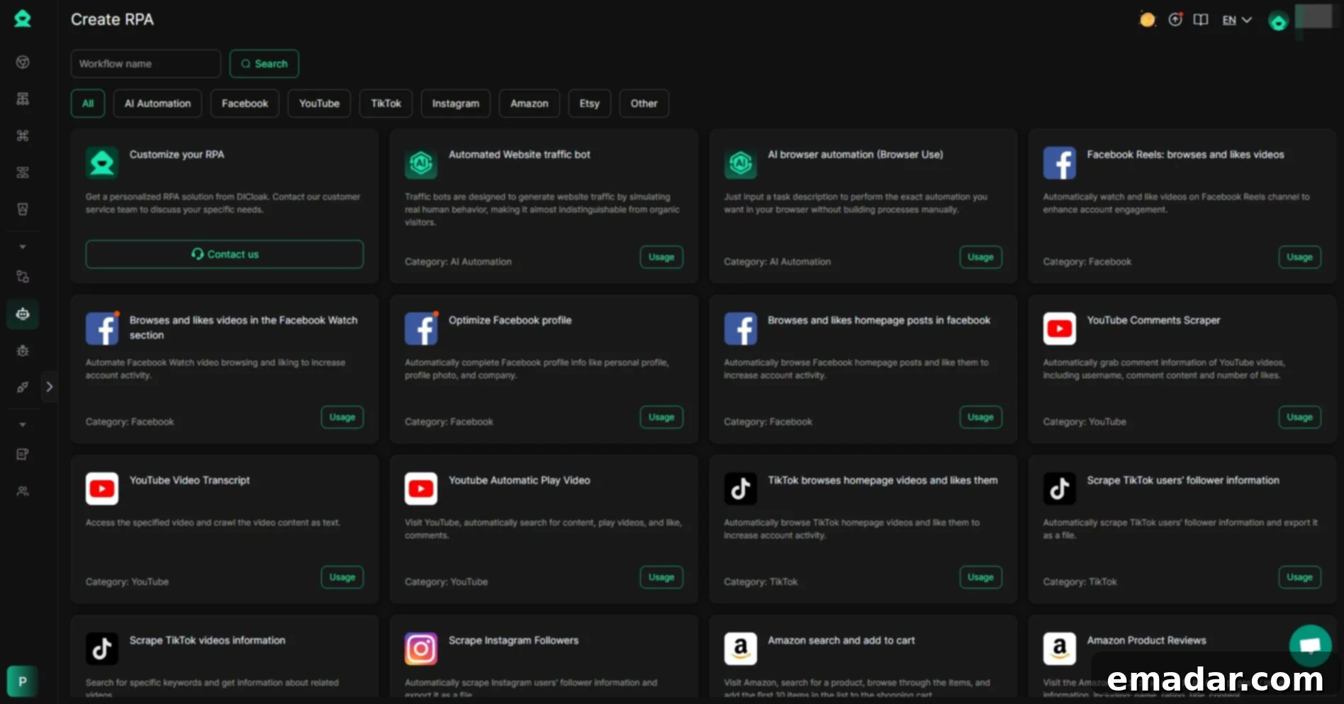
Task: Click Usage on Optimize Facebook profile card
Action: (661, 417)
